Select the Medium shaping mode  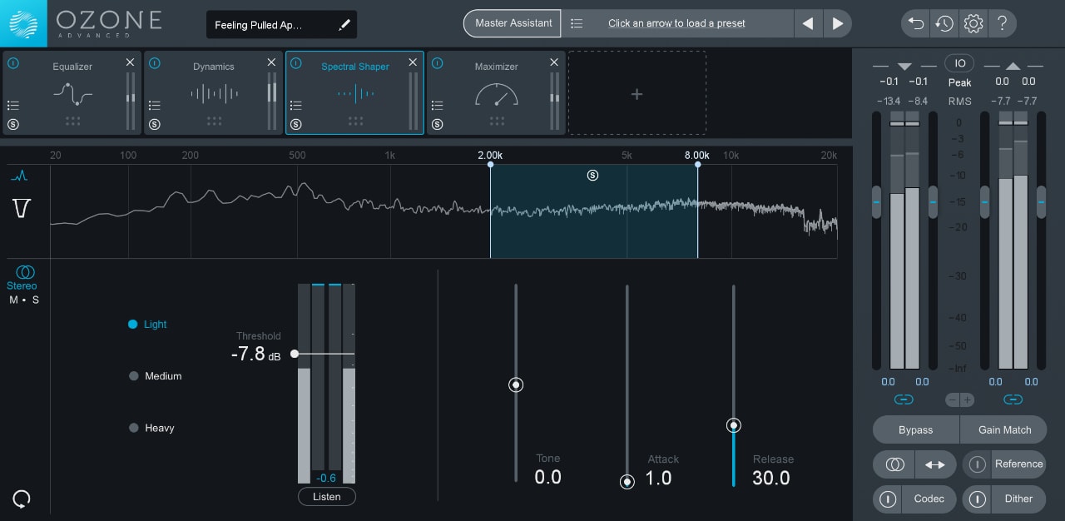coord(134,376)
